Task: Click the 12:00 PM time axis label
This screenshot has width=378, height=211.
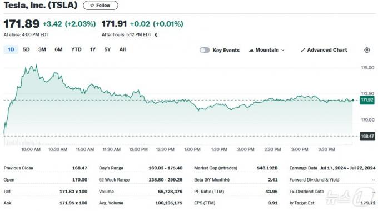Action: (138, 149)
